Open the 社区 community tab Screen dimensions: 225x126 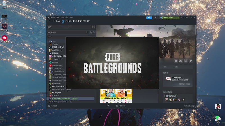click(69, 21)
